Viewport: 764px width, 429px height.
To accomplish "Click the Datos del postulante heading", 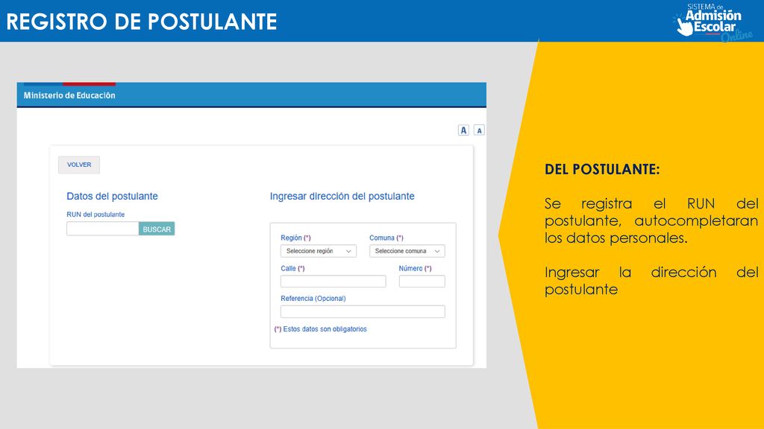I will click(x=112, y=196).
